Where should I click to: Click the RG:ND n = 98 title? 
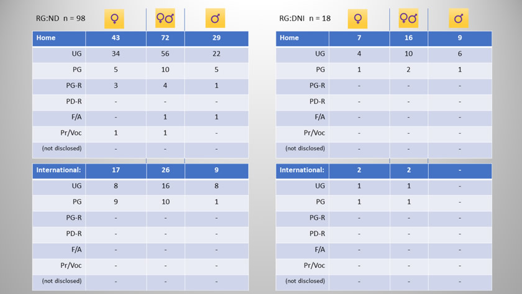click(61, 18)
